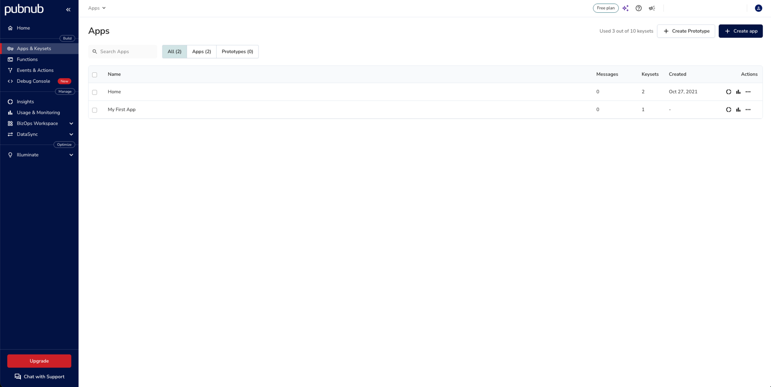Viewport: 771px width, 387px height.
Task: Switch to the Prototypes (0) tab
Action: click(x=237, y=52)
